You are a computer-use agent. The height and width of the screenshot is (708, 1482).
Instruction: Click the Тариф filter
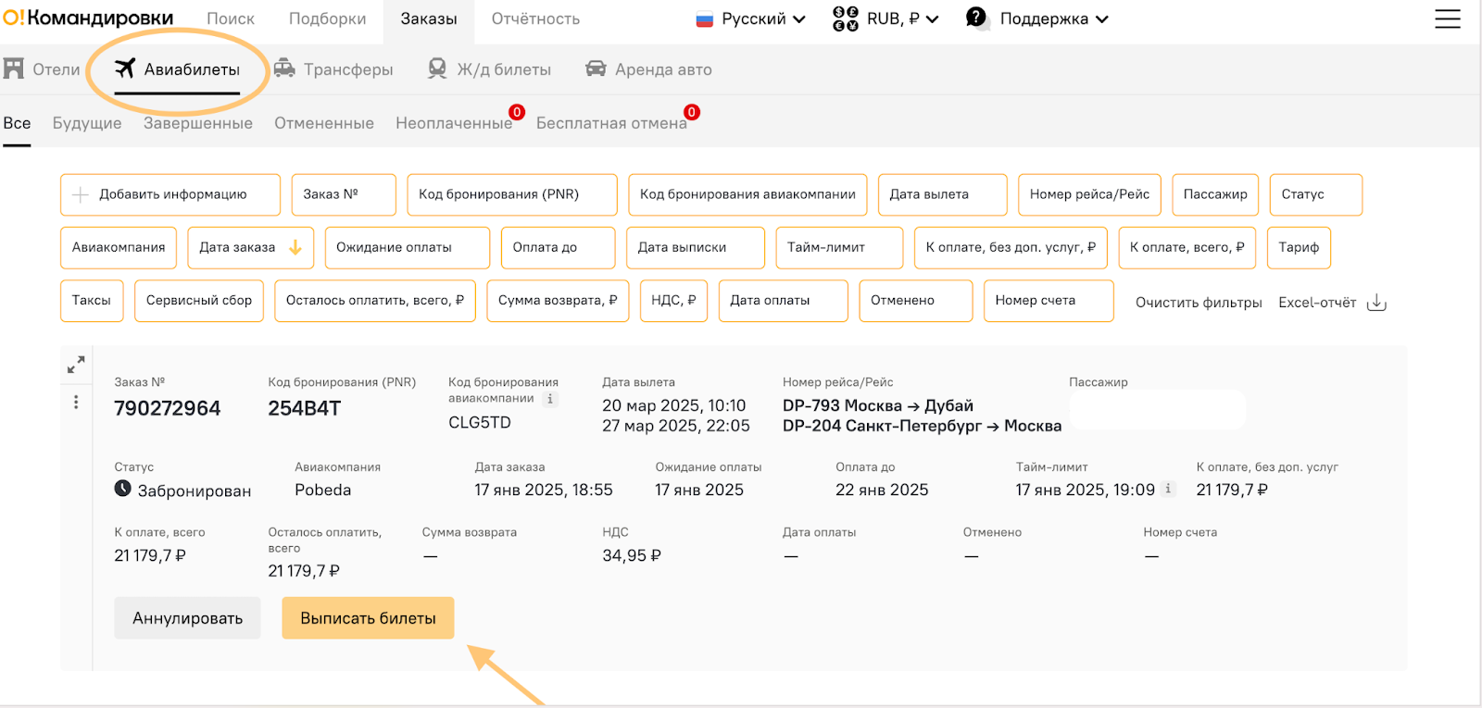1299,247
